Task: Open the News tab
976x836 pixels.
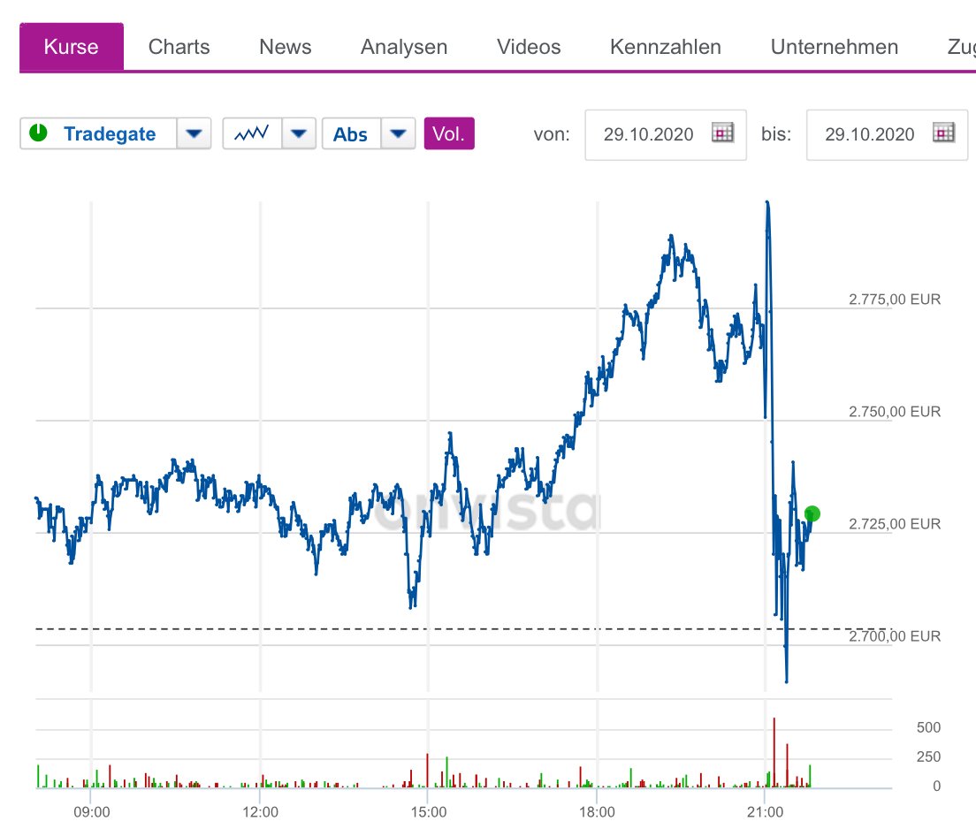Action: [x=285, y=47]
